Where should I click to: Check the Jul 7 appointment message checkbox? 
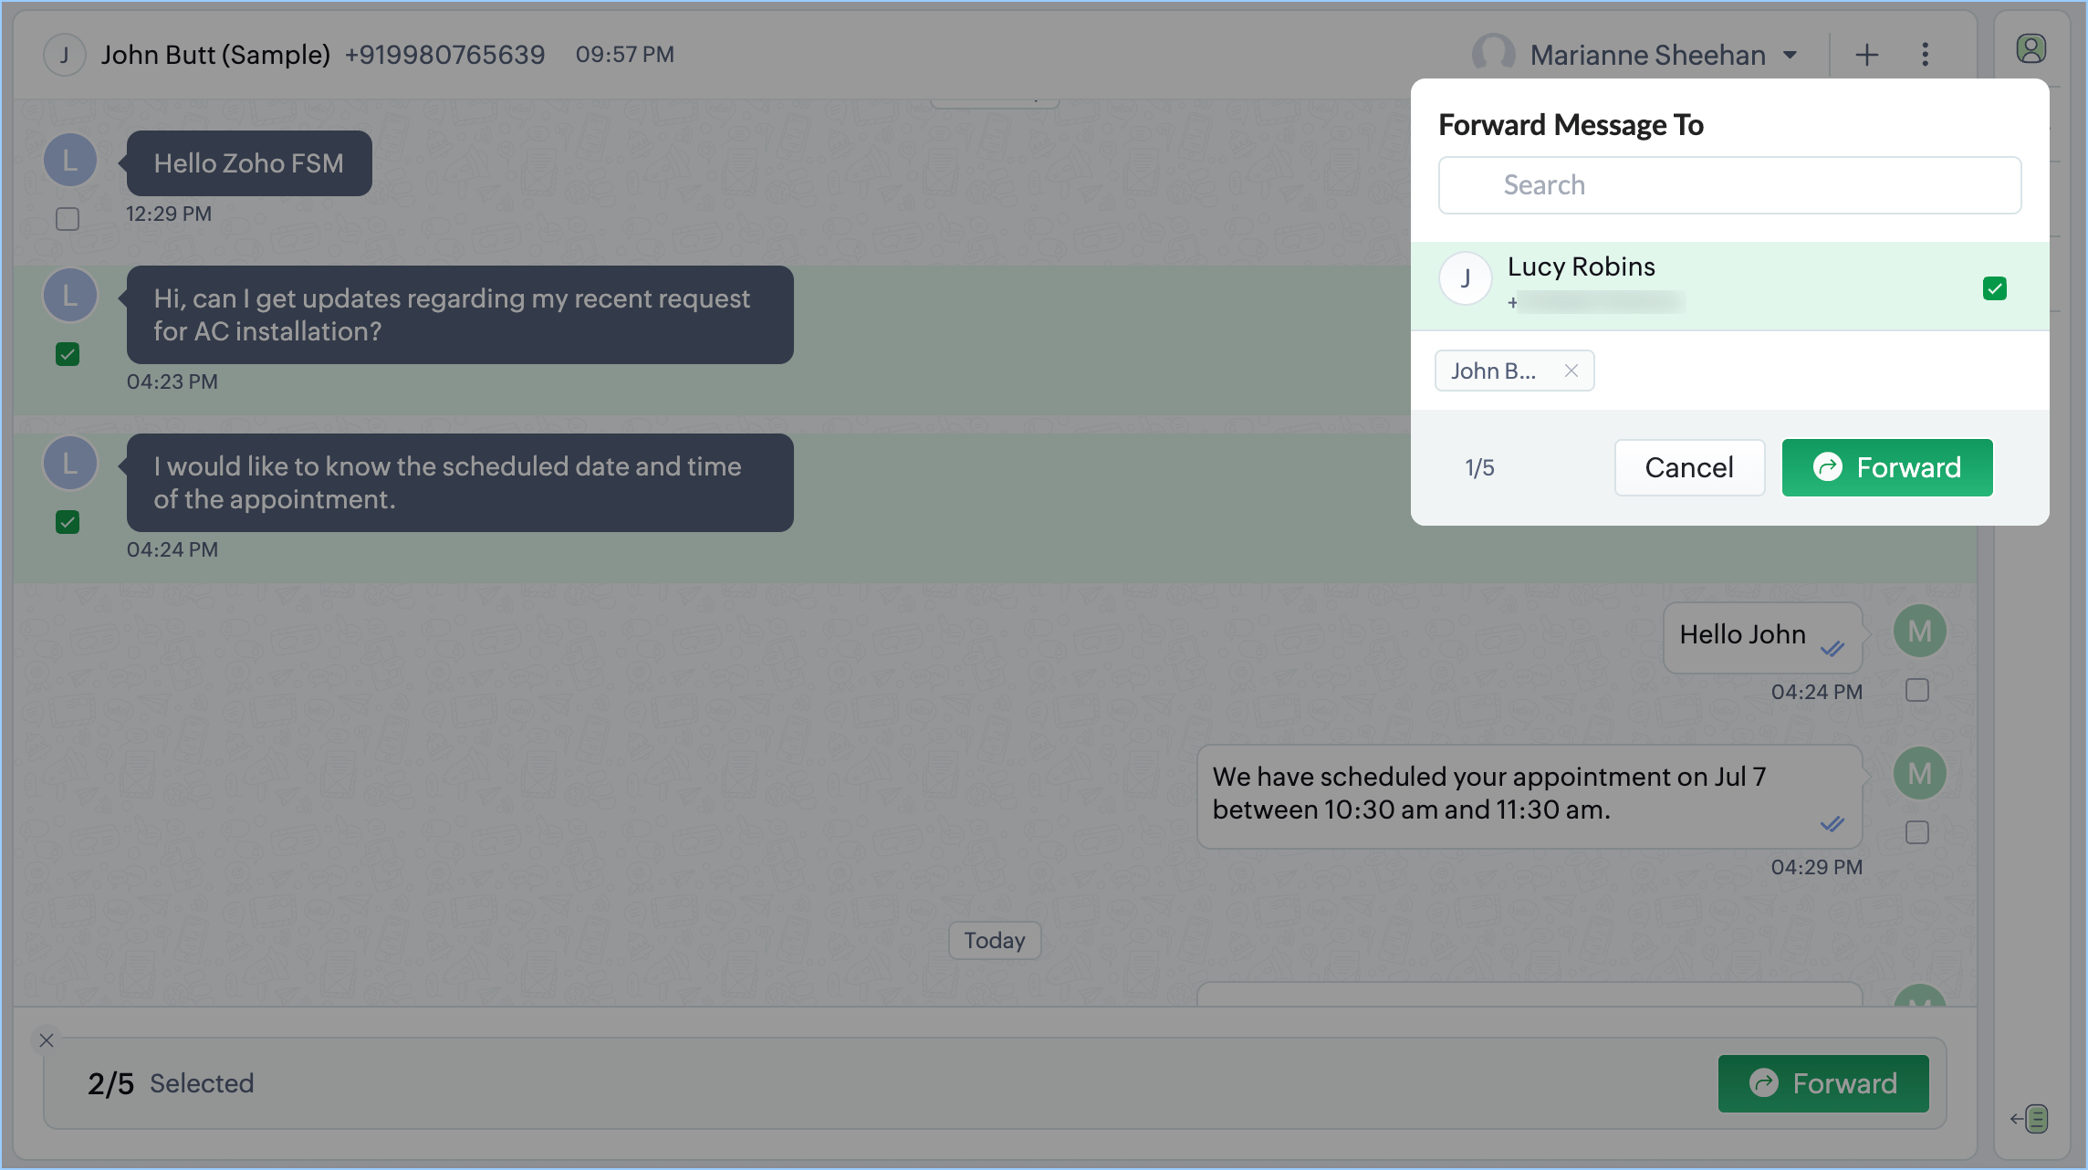1916,832
